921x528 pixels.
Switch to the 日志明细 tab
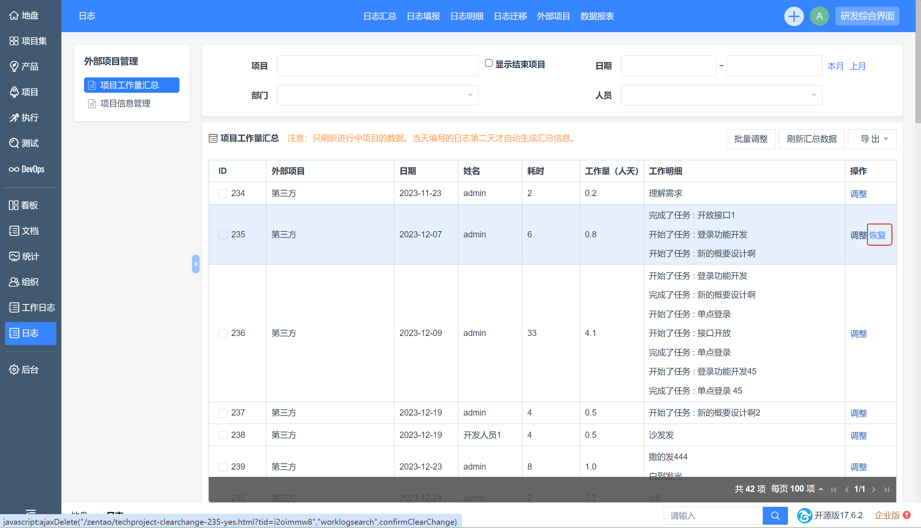467,16
